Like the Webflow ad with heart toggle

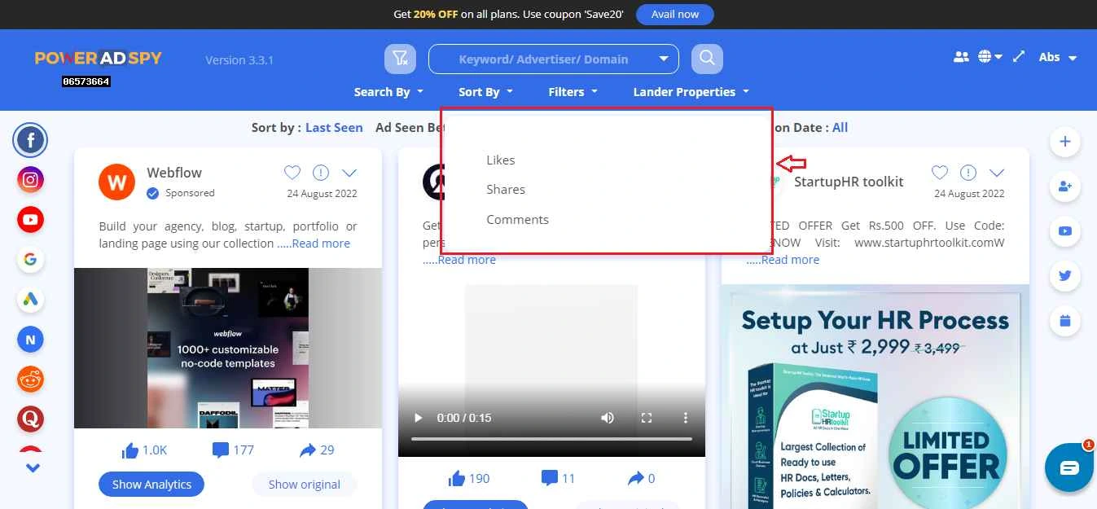(x=292, y=172)
